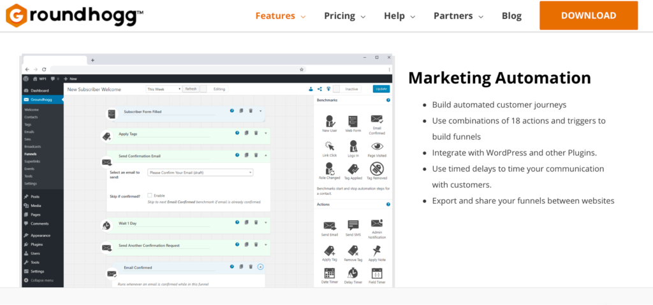653x305 pixels.
Task: Open the This Week date range dropdown
Action: click(164, 89)
